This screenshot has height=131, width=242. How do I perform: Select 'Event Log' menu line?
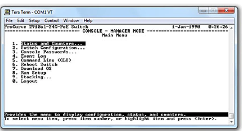click(x=29, y=56)
